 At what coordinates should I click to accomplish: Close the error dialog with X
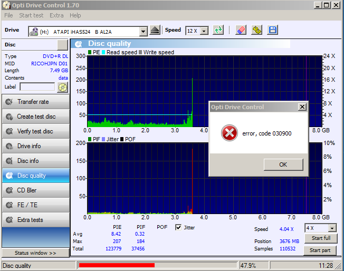[x=302, y=107]
